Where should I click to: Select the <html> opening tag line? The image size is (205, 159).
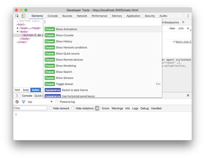tap(21, 25)
